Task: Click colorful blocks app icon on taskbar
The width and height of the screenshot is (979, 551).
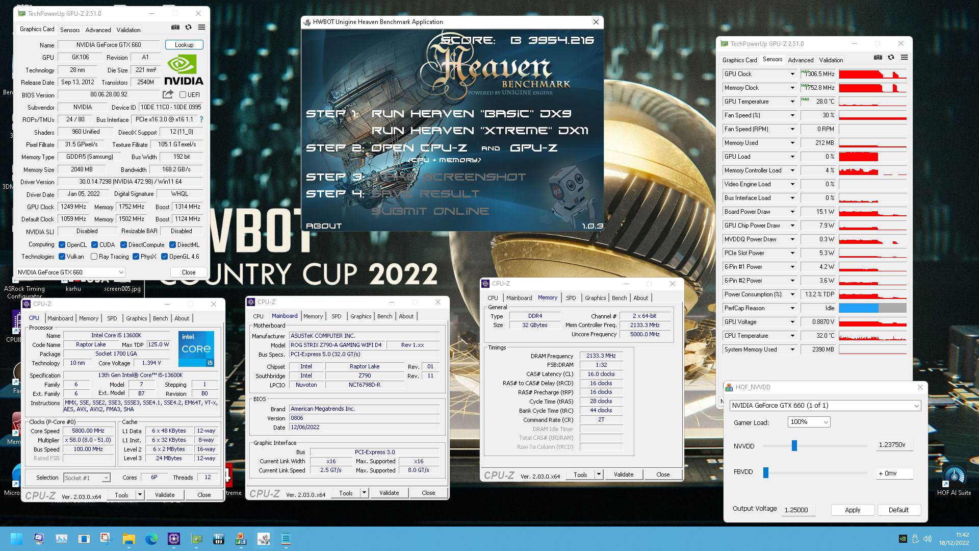Action: (x=241, y=539)
